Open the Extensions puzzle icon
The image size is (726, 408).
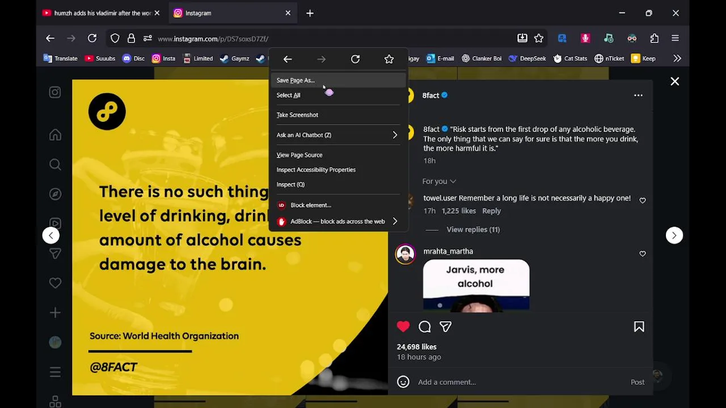[x=655, y=39]
